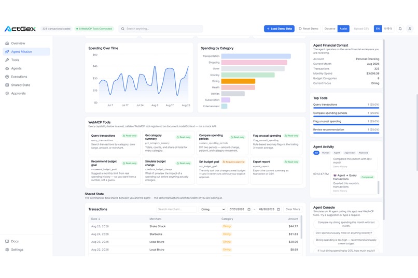This screenshot has height=278, width=418.
Task: Click the Load Demo Data button
Action: (279, 28)
